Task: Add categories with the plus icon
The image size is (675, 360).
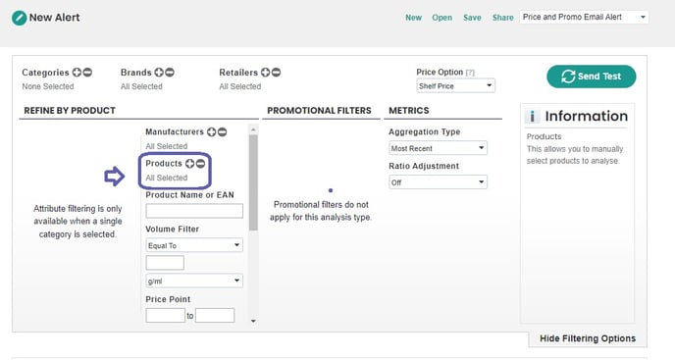Action: point(77,73)
